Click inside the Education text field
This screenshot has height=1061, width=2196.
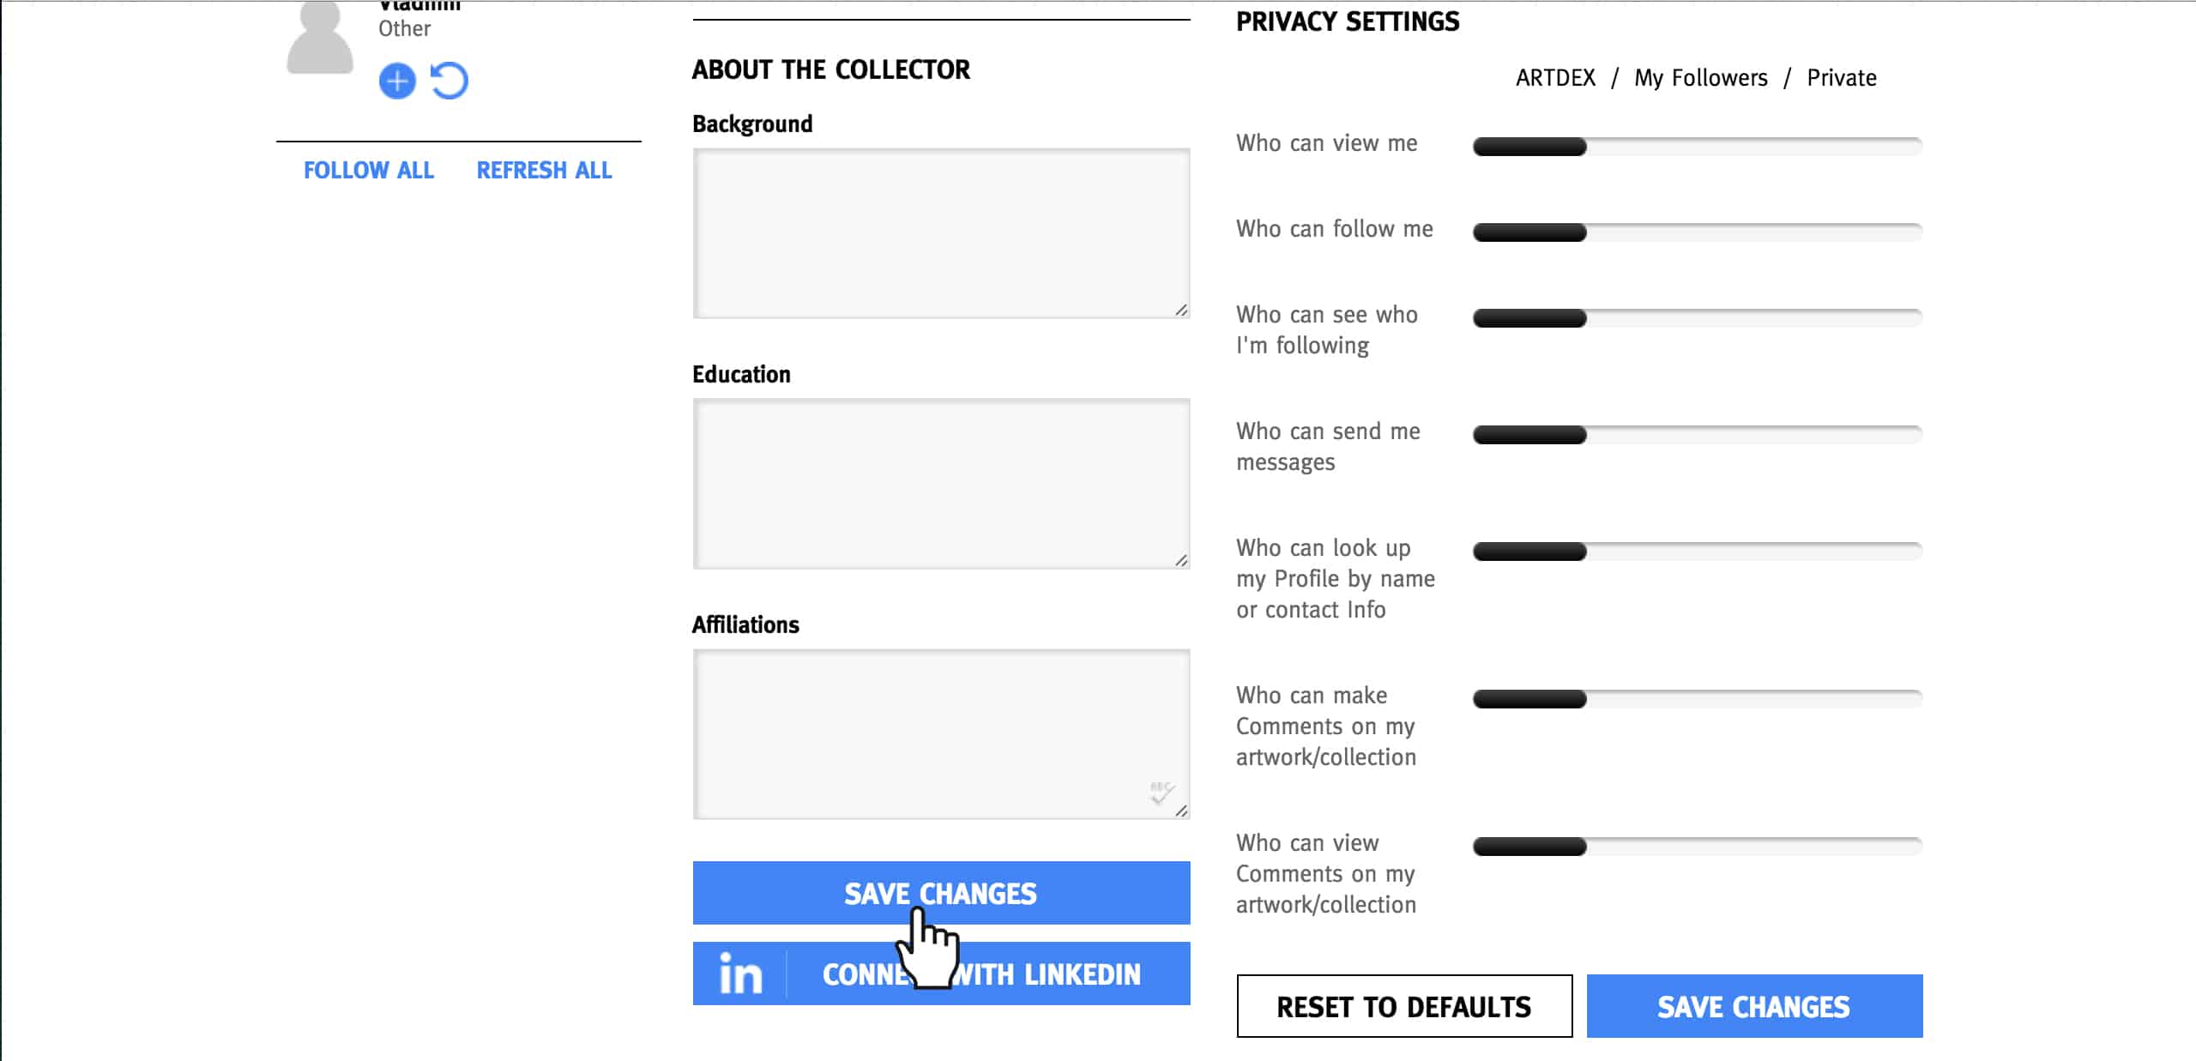[x=941, y=484]
